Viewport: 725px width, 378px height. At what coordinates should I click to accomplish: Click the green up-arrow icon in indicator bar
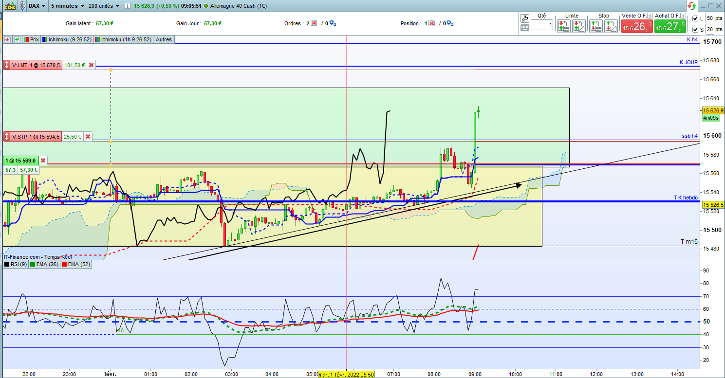pyautogui.click(x=17, y=39)
